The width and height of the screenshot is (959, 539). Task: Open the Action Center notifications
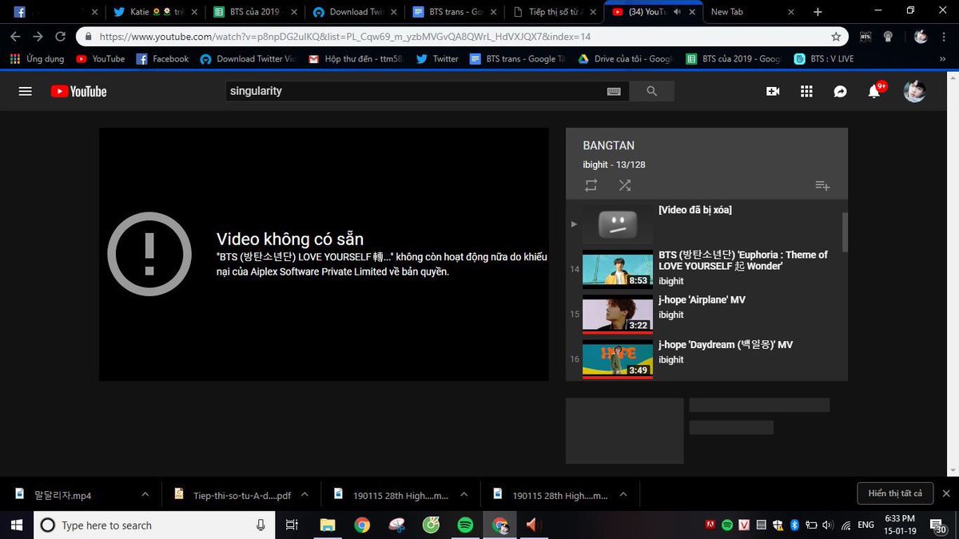coord(940,525)
